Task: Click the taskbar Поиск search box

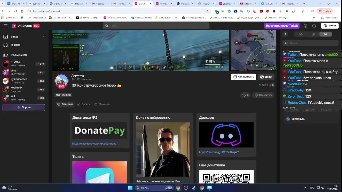Action: tap(154, 188)
